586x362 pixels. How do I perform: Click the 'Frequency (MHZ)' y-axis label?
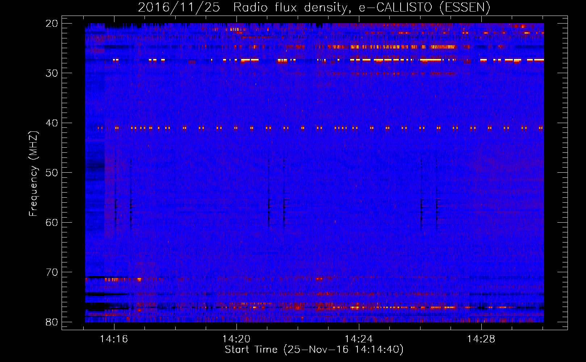click(x=33, y=174)
